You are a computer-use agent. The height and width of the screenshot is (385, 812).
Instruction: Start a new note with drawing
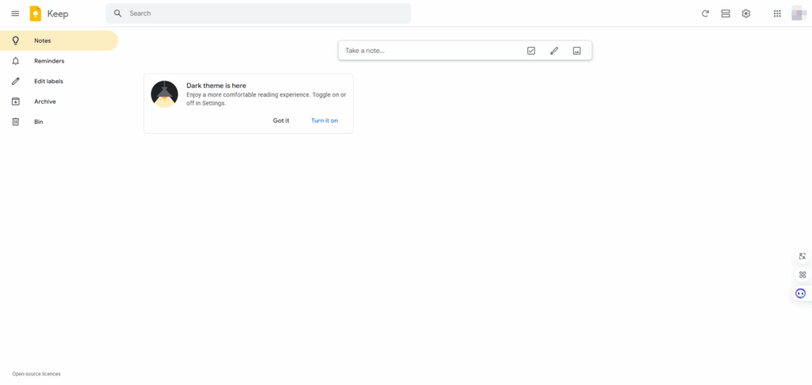coord(554,51)
